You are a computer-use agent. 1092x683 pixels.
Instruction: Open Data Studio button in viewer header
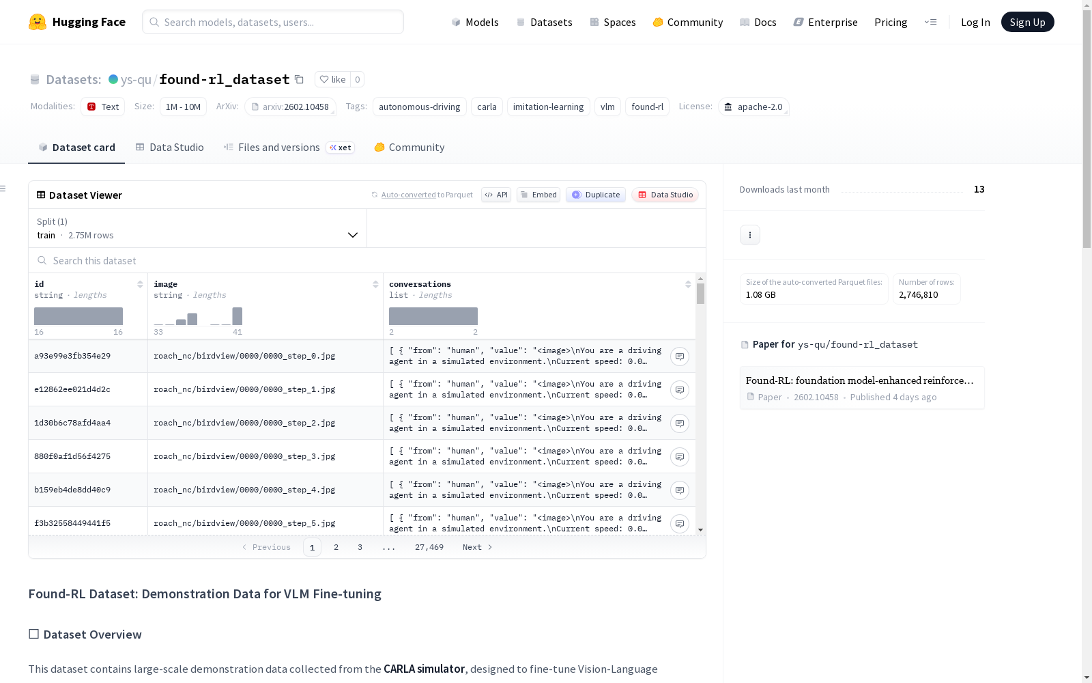665,195
